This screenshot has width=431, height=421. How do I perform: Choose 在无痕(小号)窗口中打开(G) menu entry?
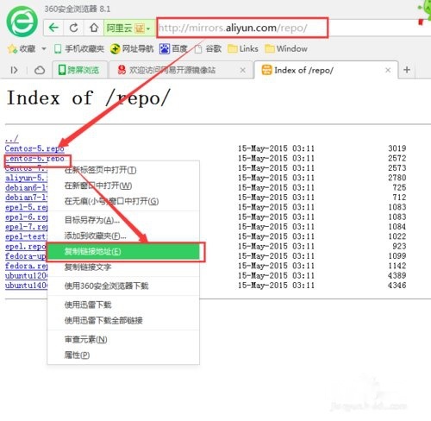pyautogui.click(x=123, y=201)
